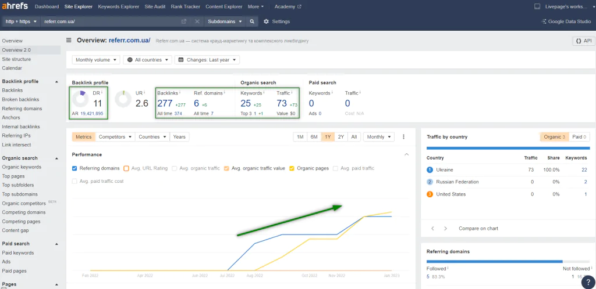Set chart range to 6M
The image size is (596, 289).
pyautogui.click(x=314, y=137)
